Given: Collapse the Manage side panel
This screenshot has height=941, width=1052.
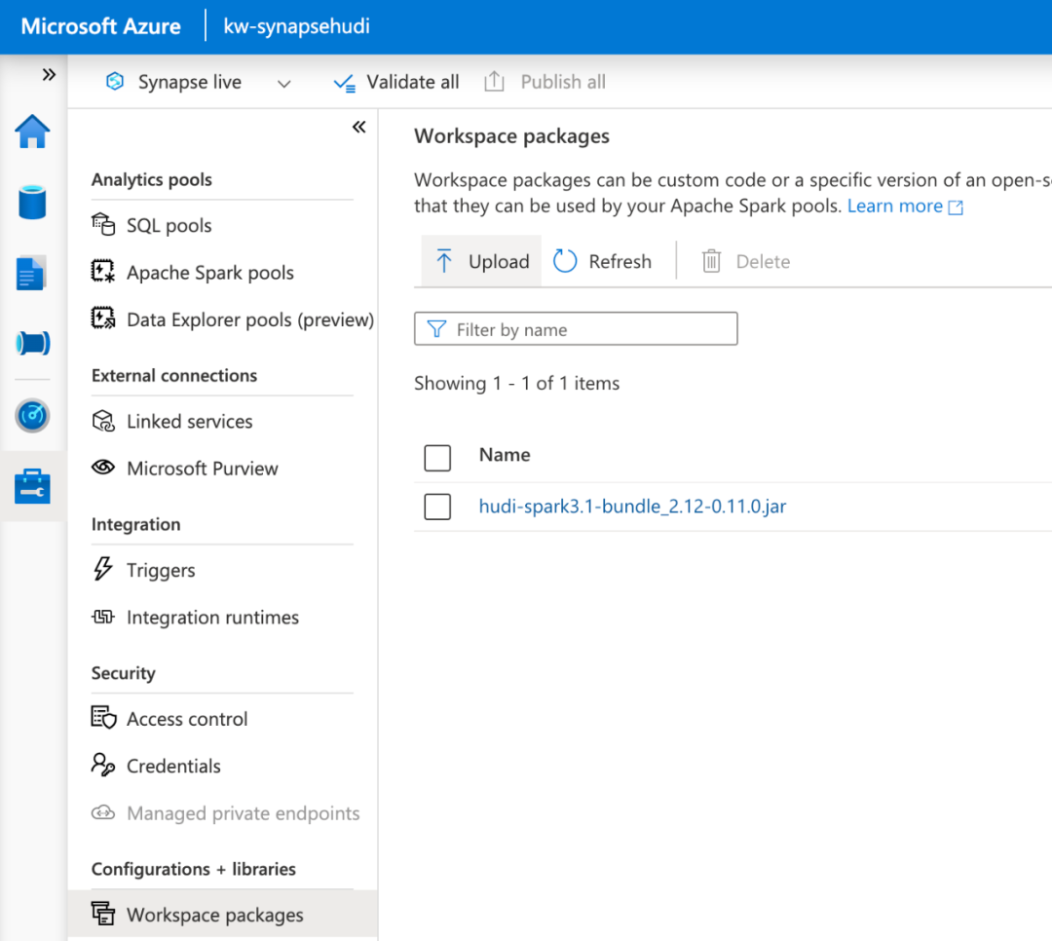Looking at the screenshot, I should [x=358, y=128].
